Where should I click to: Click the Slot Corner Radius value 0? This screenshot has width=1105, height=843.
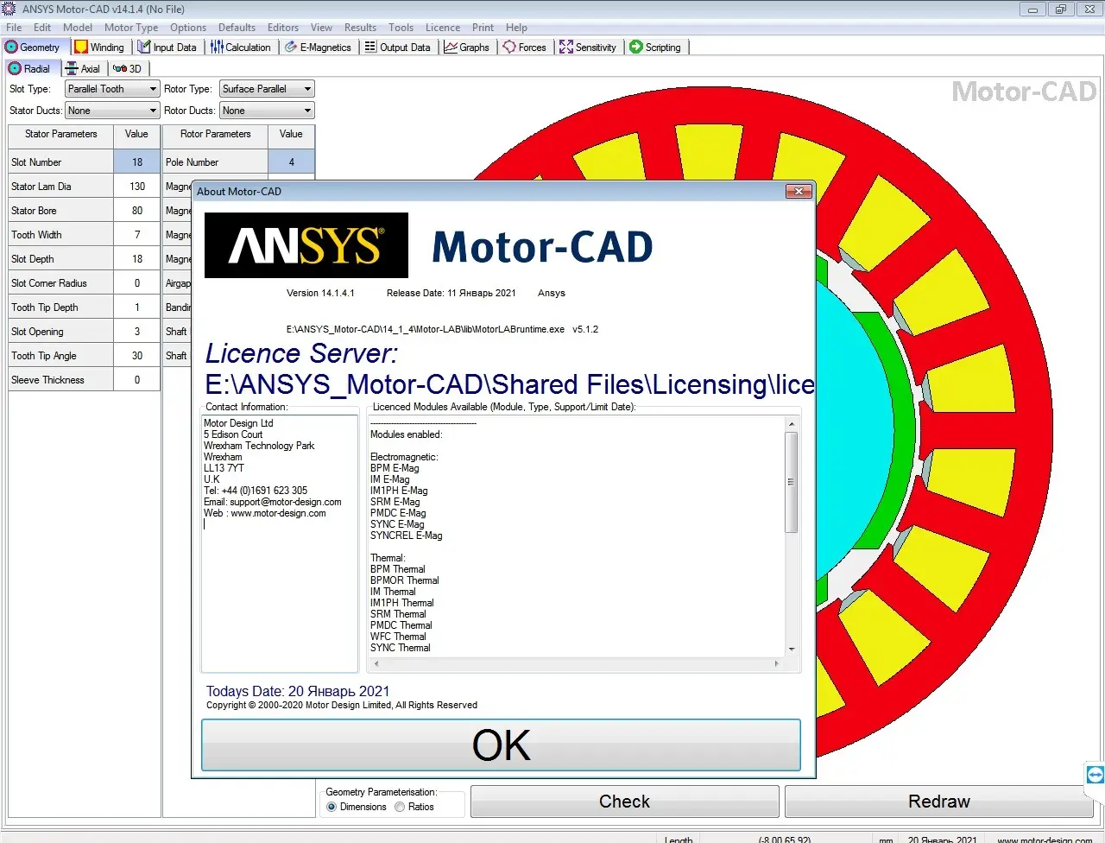(137, 283)
